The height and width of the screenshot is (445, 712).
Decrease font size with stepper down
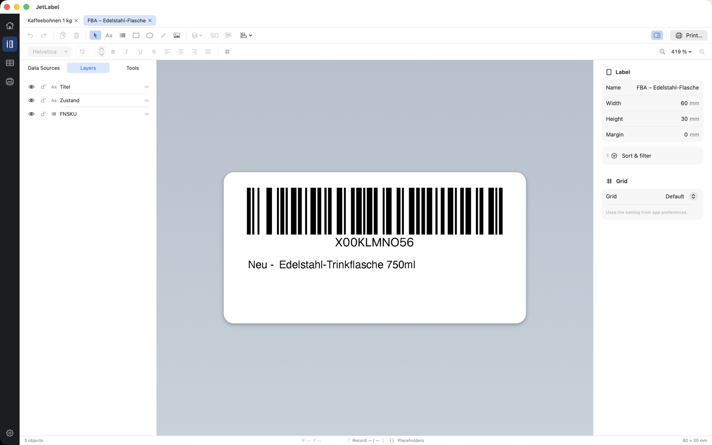tap(101, 54)
